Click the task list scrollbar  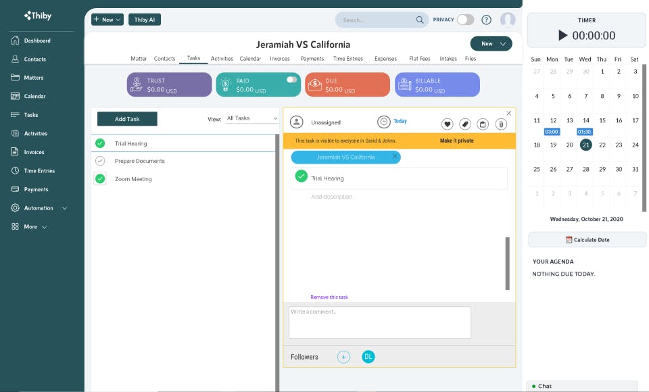click(277, 262)
